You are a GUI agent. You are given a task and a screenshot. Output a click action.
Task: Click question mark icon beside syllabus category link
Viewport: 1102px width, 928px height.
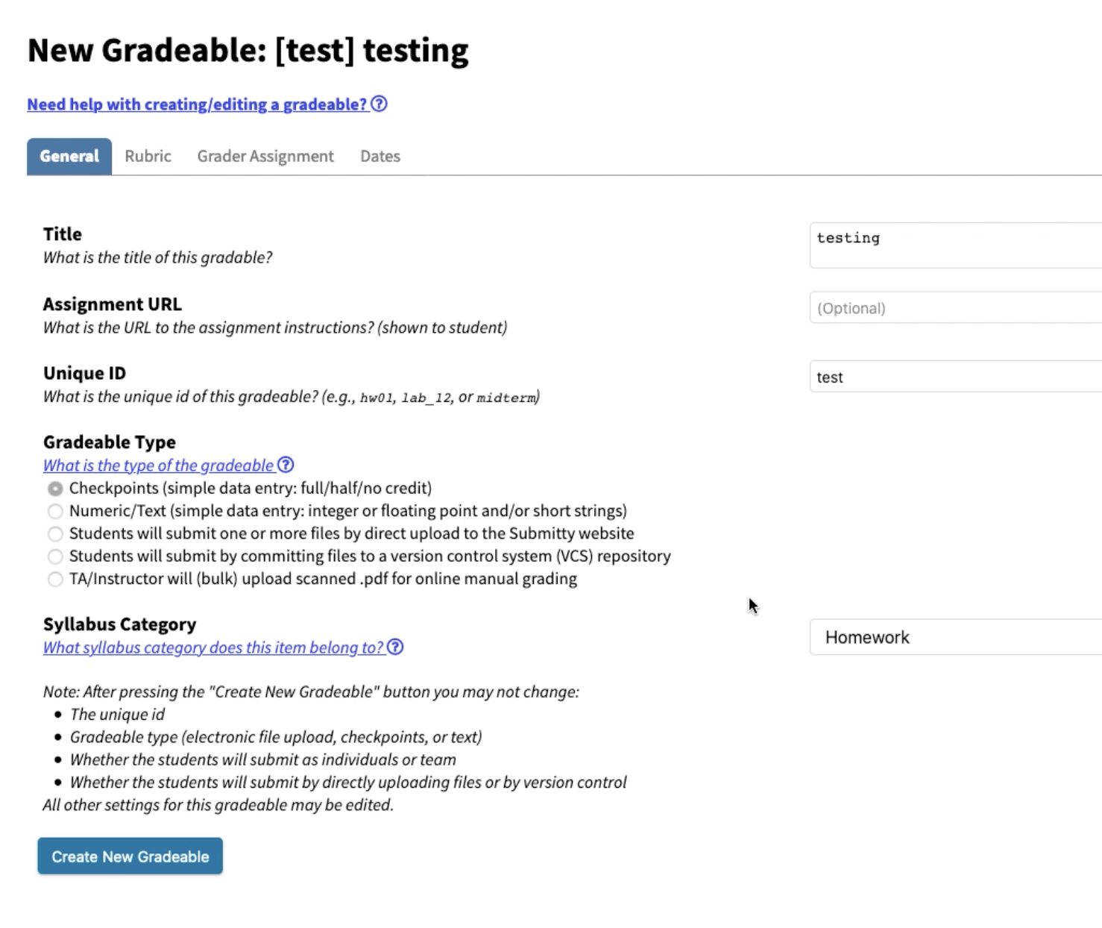pyautogui.click(x=395, y=647)
